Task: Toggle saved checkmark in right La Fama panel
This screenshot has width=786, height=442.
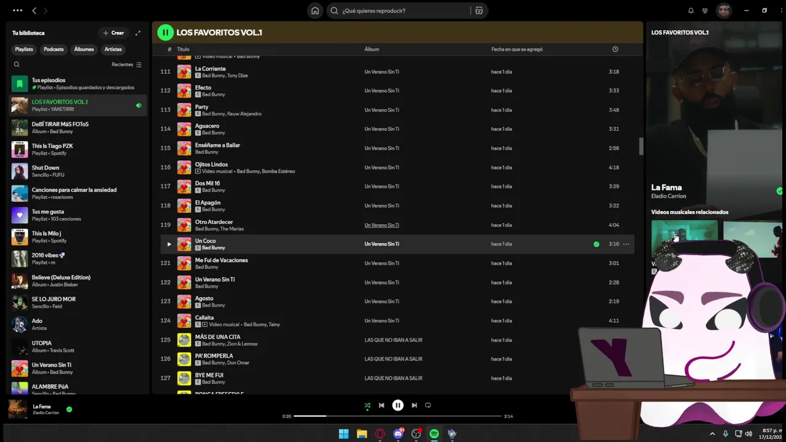Action: (780, 192)
